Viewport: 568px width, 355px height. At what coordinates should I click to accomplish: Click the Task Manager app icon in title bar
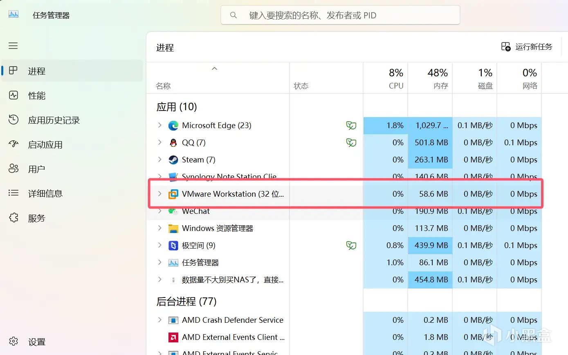[13, 14]
